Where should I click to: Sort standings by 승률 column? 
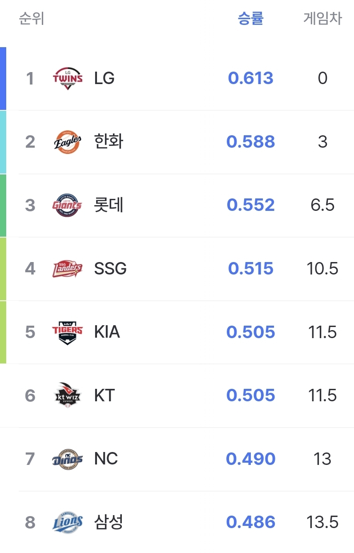[251, 19]
